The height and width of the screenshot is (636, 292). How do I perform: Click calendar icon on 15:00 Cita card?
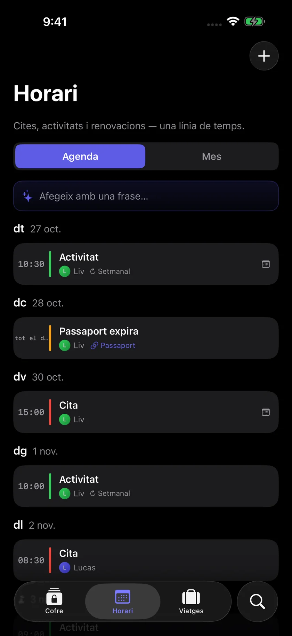tap(266, 412)
